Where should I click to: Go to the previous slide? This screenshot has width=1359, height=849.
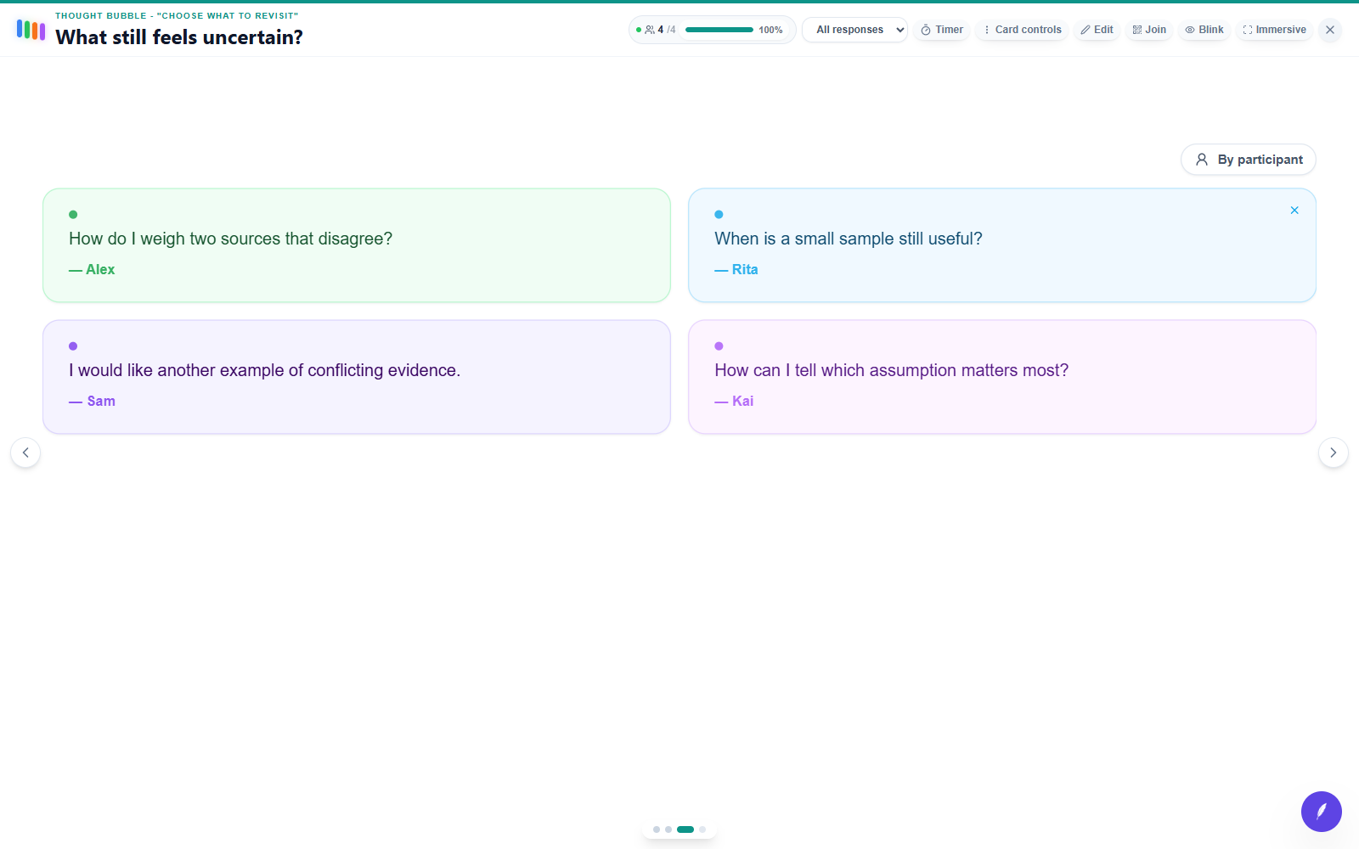pyautogui.click(x=25, y=453)
